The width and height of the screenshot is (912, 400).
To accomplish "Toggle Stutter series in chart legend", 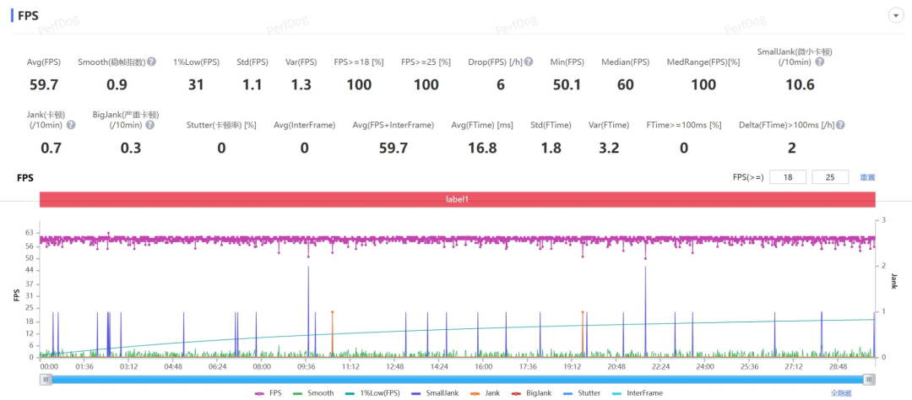I will 582,393.
